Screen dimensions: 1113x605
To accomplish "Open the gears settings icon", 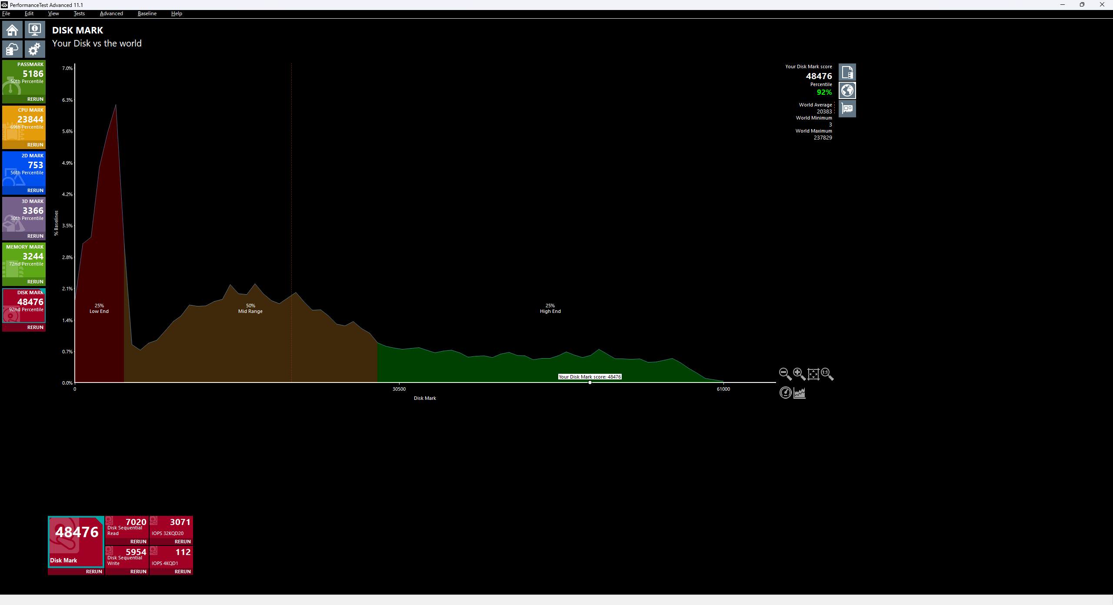I will 35,49.
